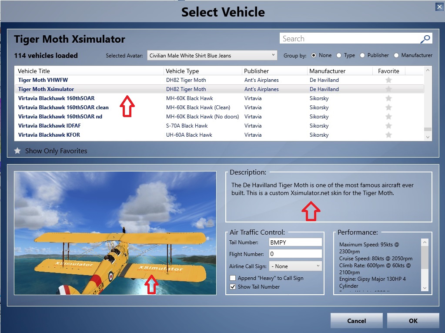
Task: Click MH-60K Black Hawk (Clean) type cell
Action: click(198, 108)
